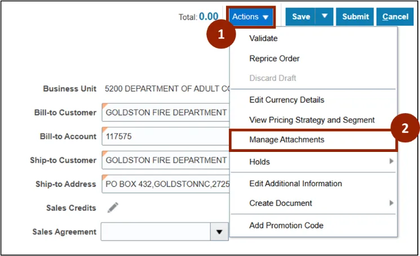Select Add Promotion Code option
Screen dimensions: 420x256
click(286, 226)
